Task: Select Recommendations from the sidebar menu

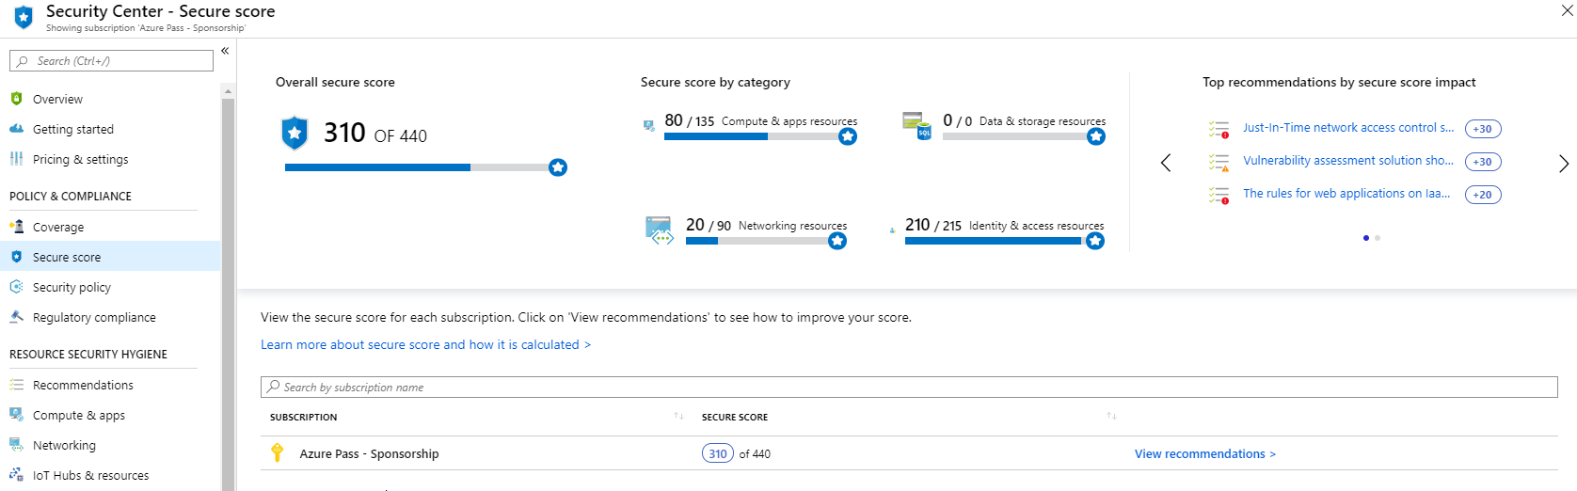Action: click(83, 385)
